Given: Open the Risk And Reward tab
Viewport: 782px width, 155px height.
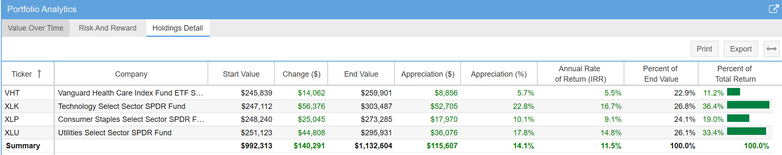Looking at the screenshot, I should [x=108, y=28].
